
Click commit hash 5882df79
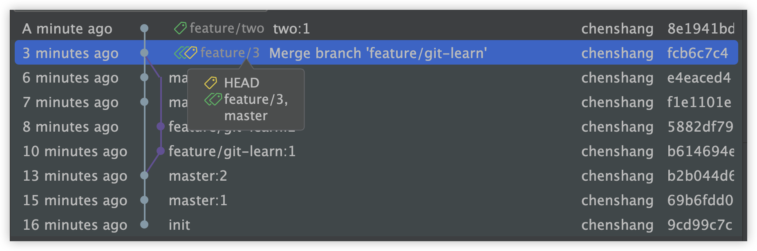(700, 127)
